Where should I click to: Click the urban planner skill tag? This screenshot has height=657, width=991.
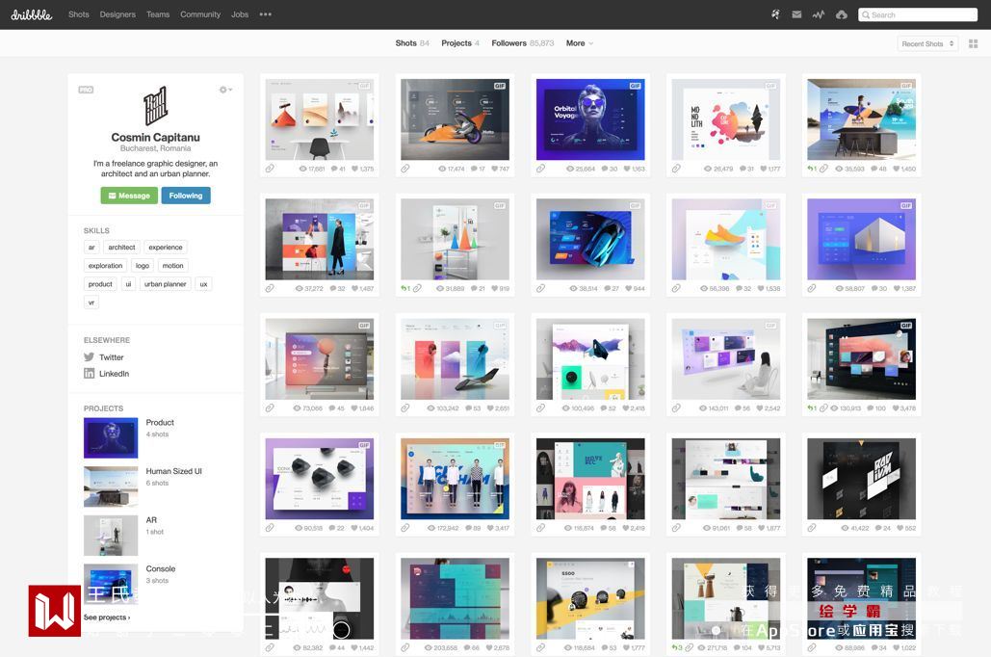tap(165, 284)
